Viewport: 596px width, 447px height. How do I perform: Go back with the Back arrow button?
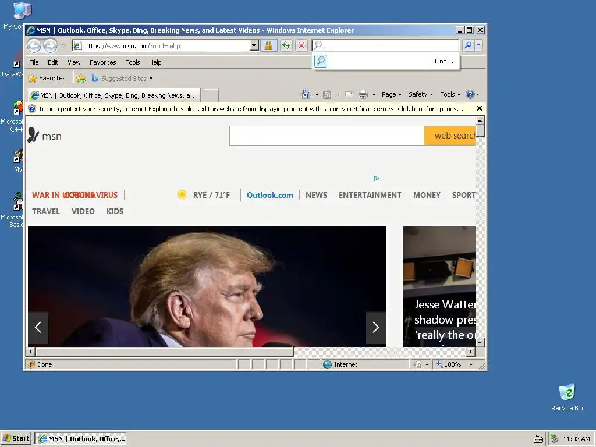34,46
